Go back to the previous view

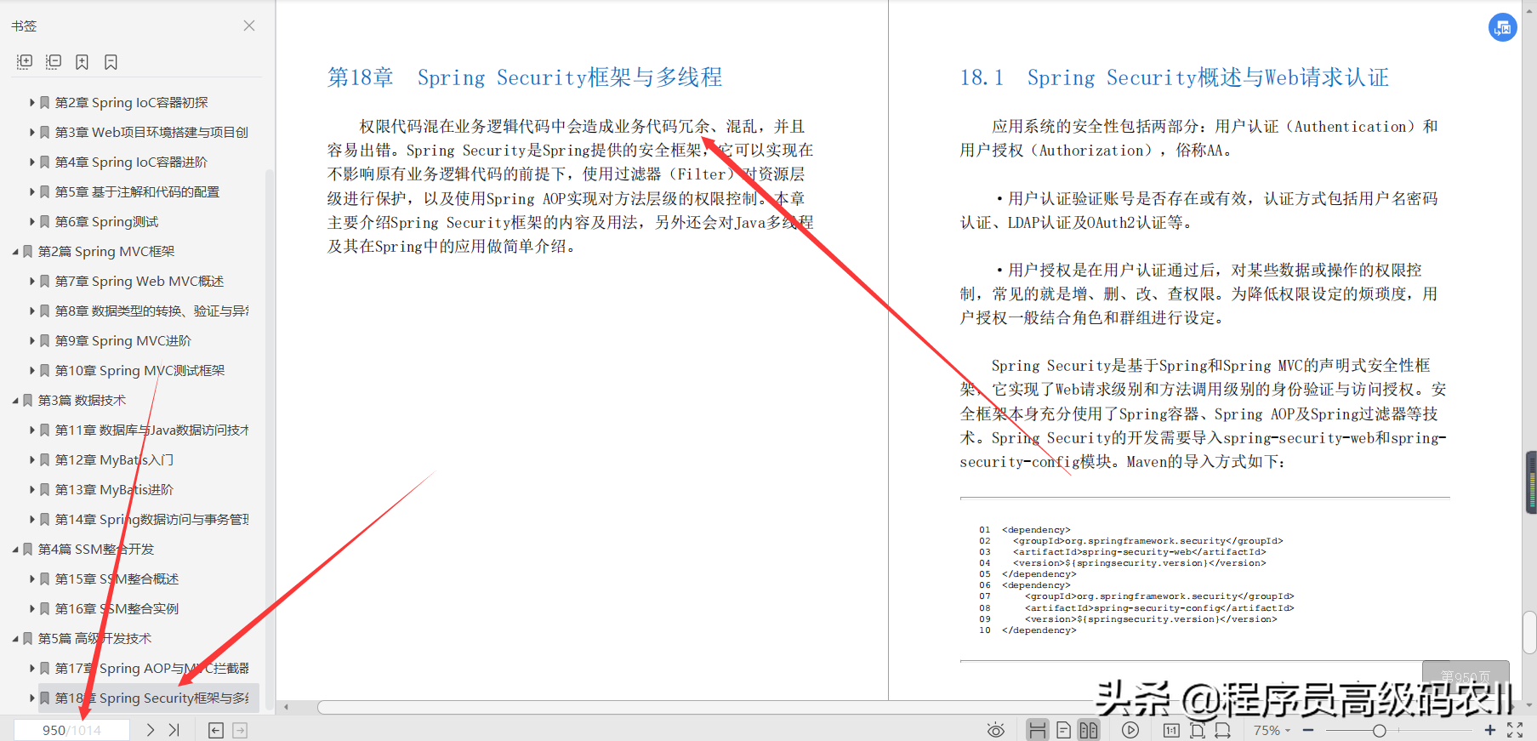(216, 730)
